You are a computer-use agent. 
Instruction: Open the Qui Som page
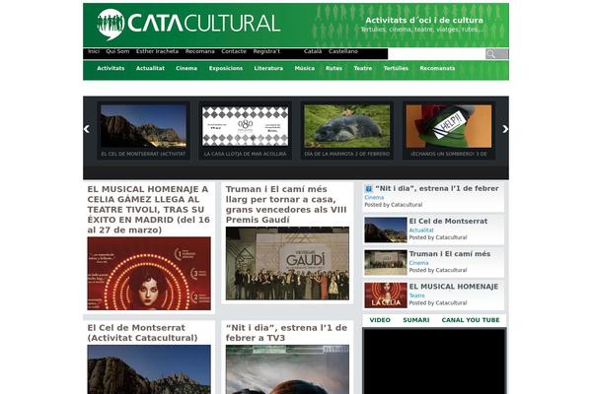click(117, 51)
